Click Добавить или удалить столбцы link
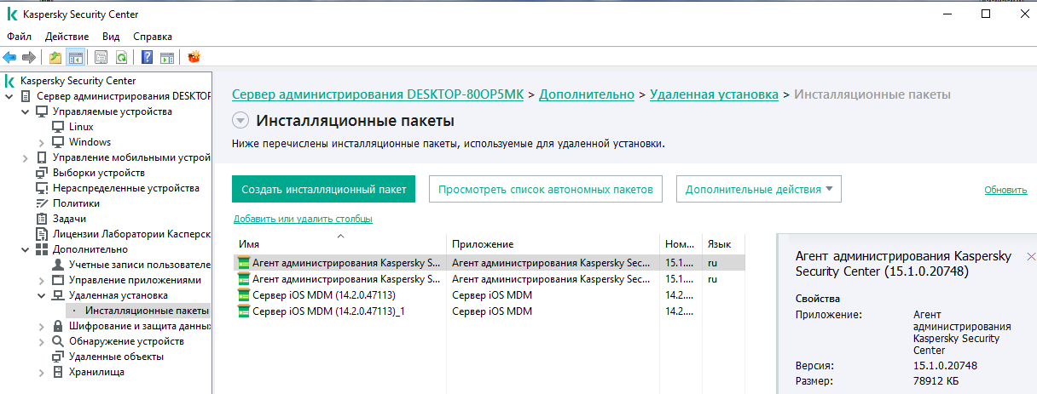This screenshot has width=1037, height=394. 303,219
